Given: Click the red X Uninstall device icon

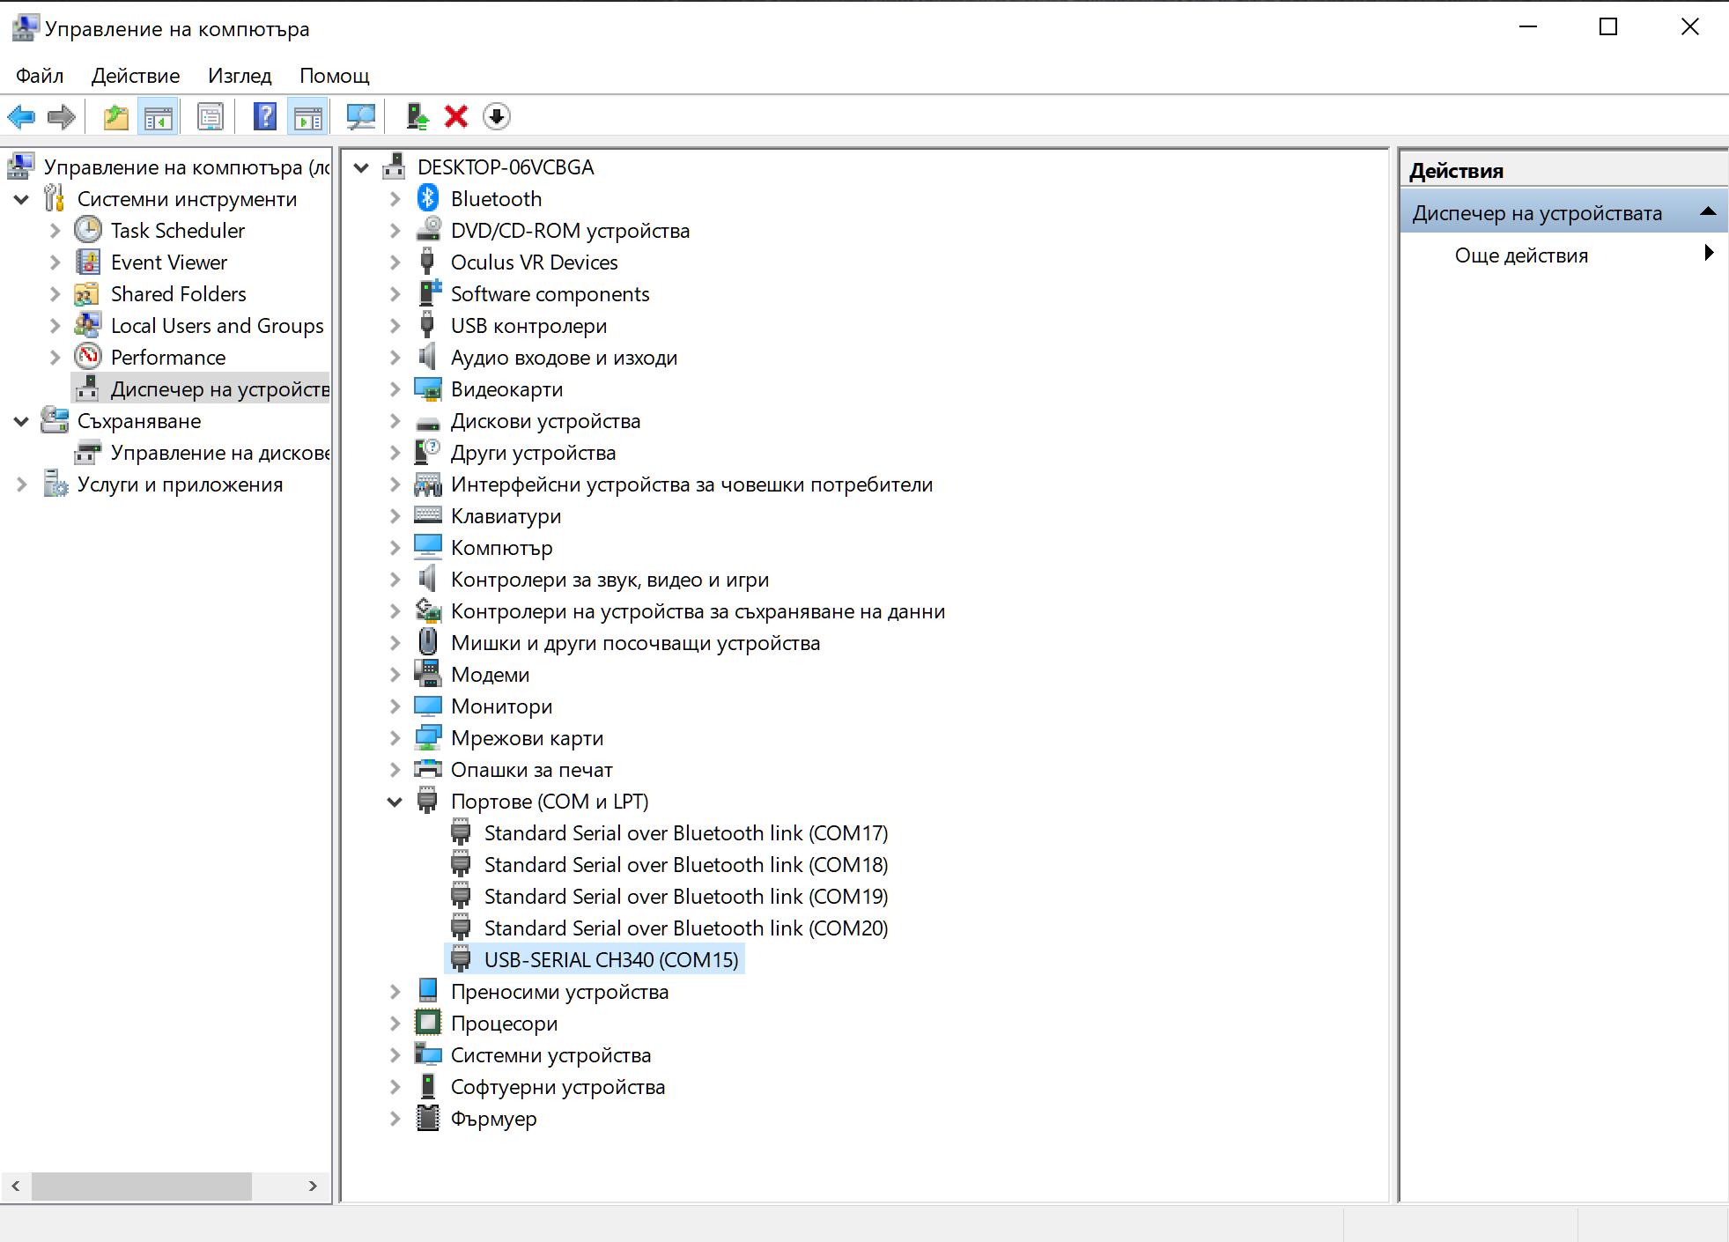Looking at the screenshot, I should [456, 116].
